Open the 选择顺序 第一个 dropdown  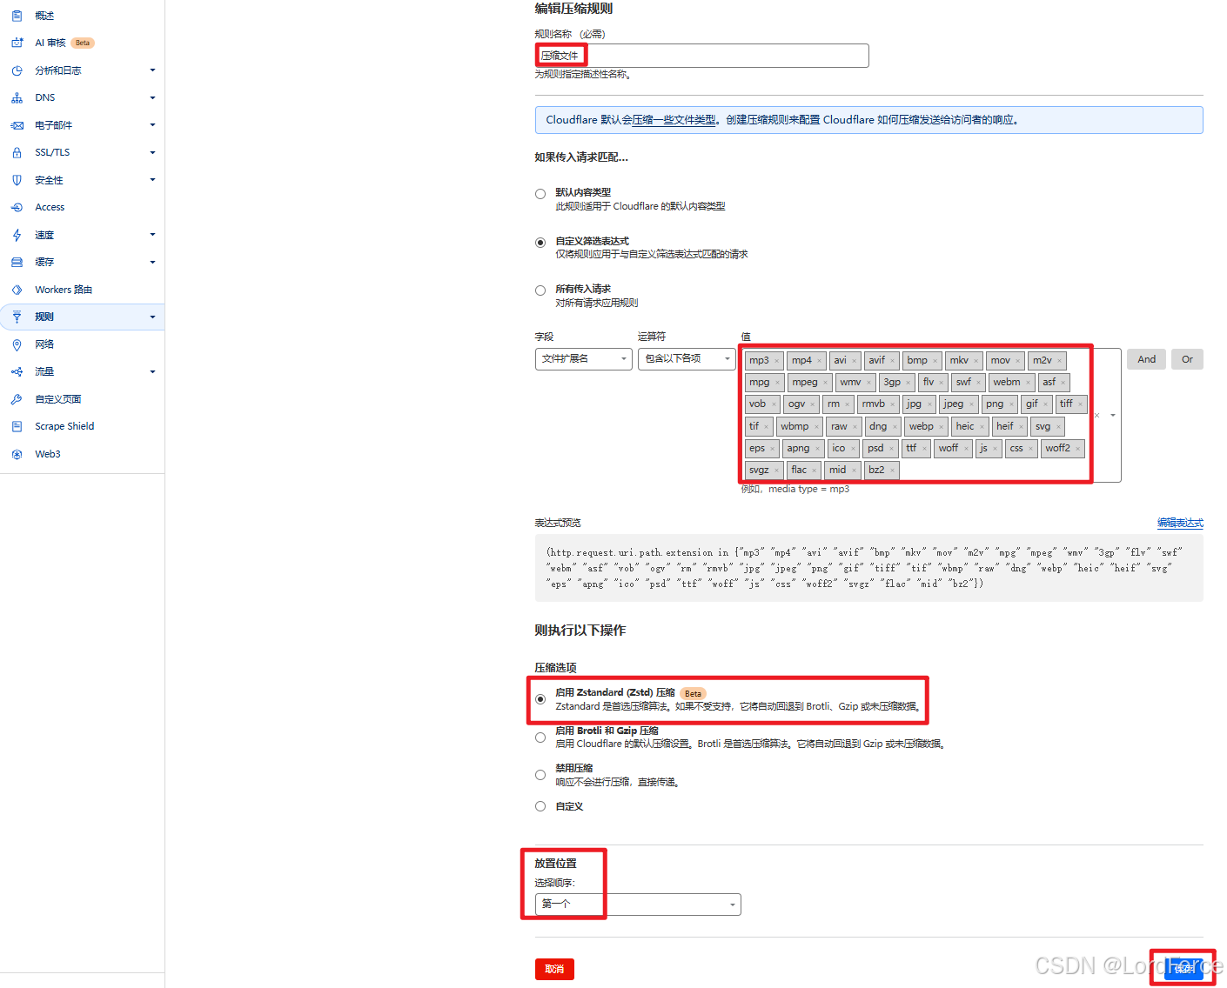(x=638, y=905)
